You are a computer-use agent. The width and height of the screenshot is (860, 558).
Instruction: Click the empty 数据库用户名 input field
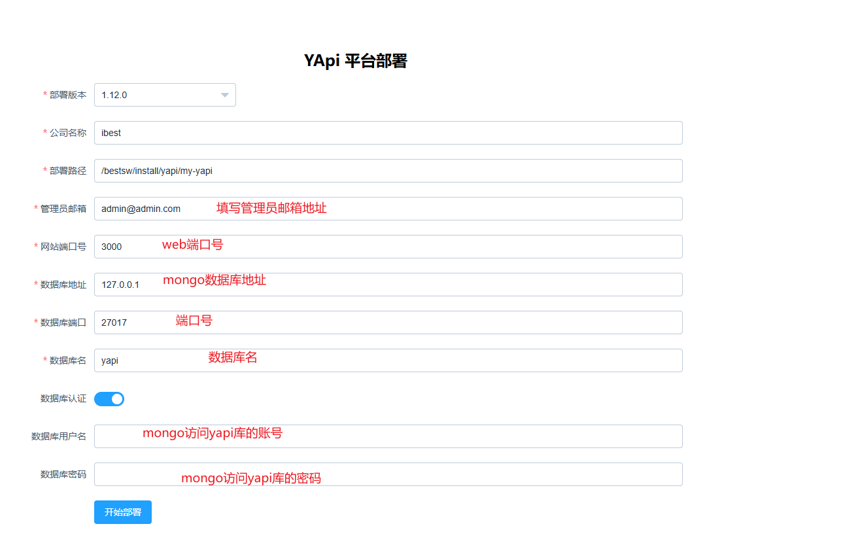coord(388,436)
